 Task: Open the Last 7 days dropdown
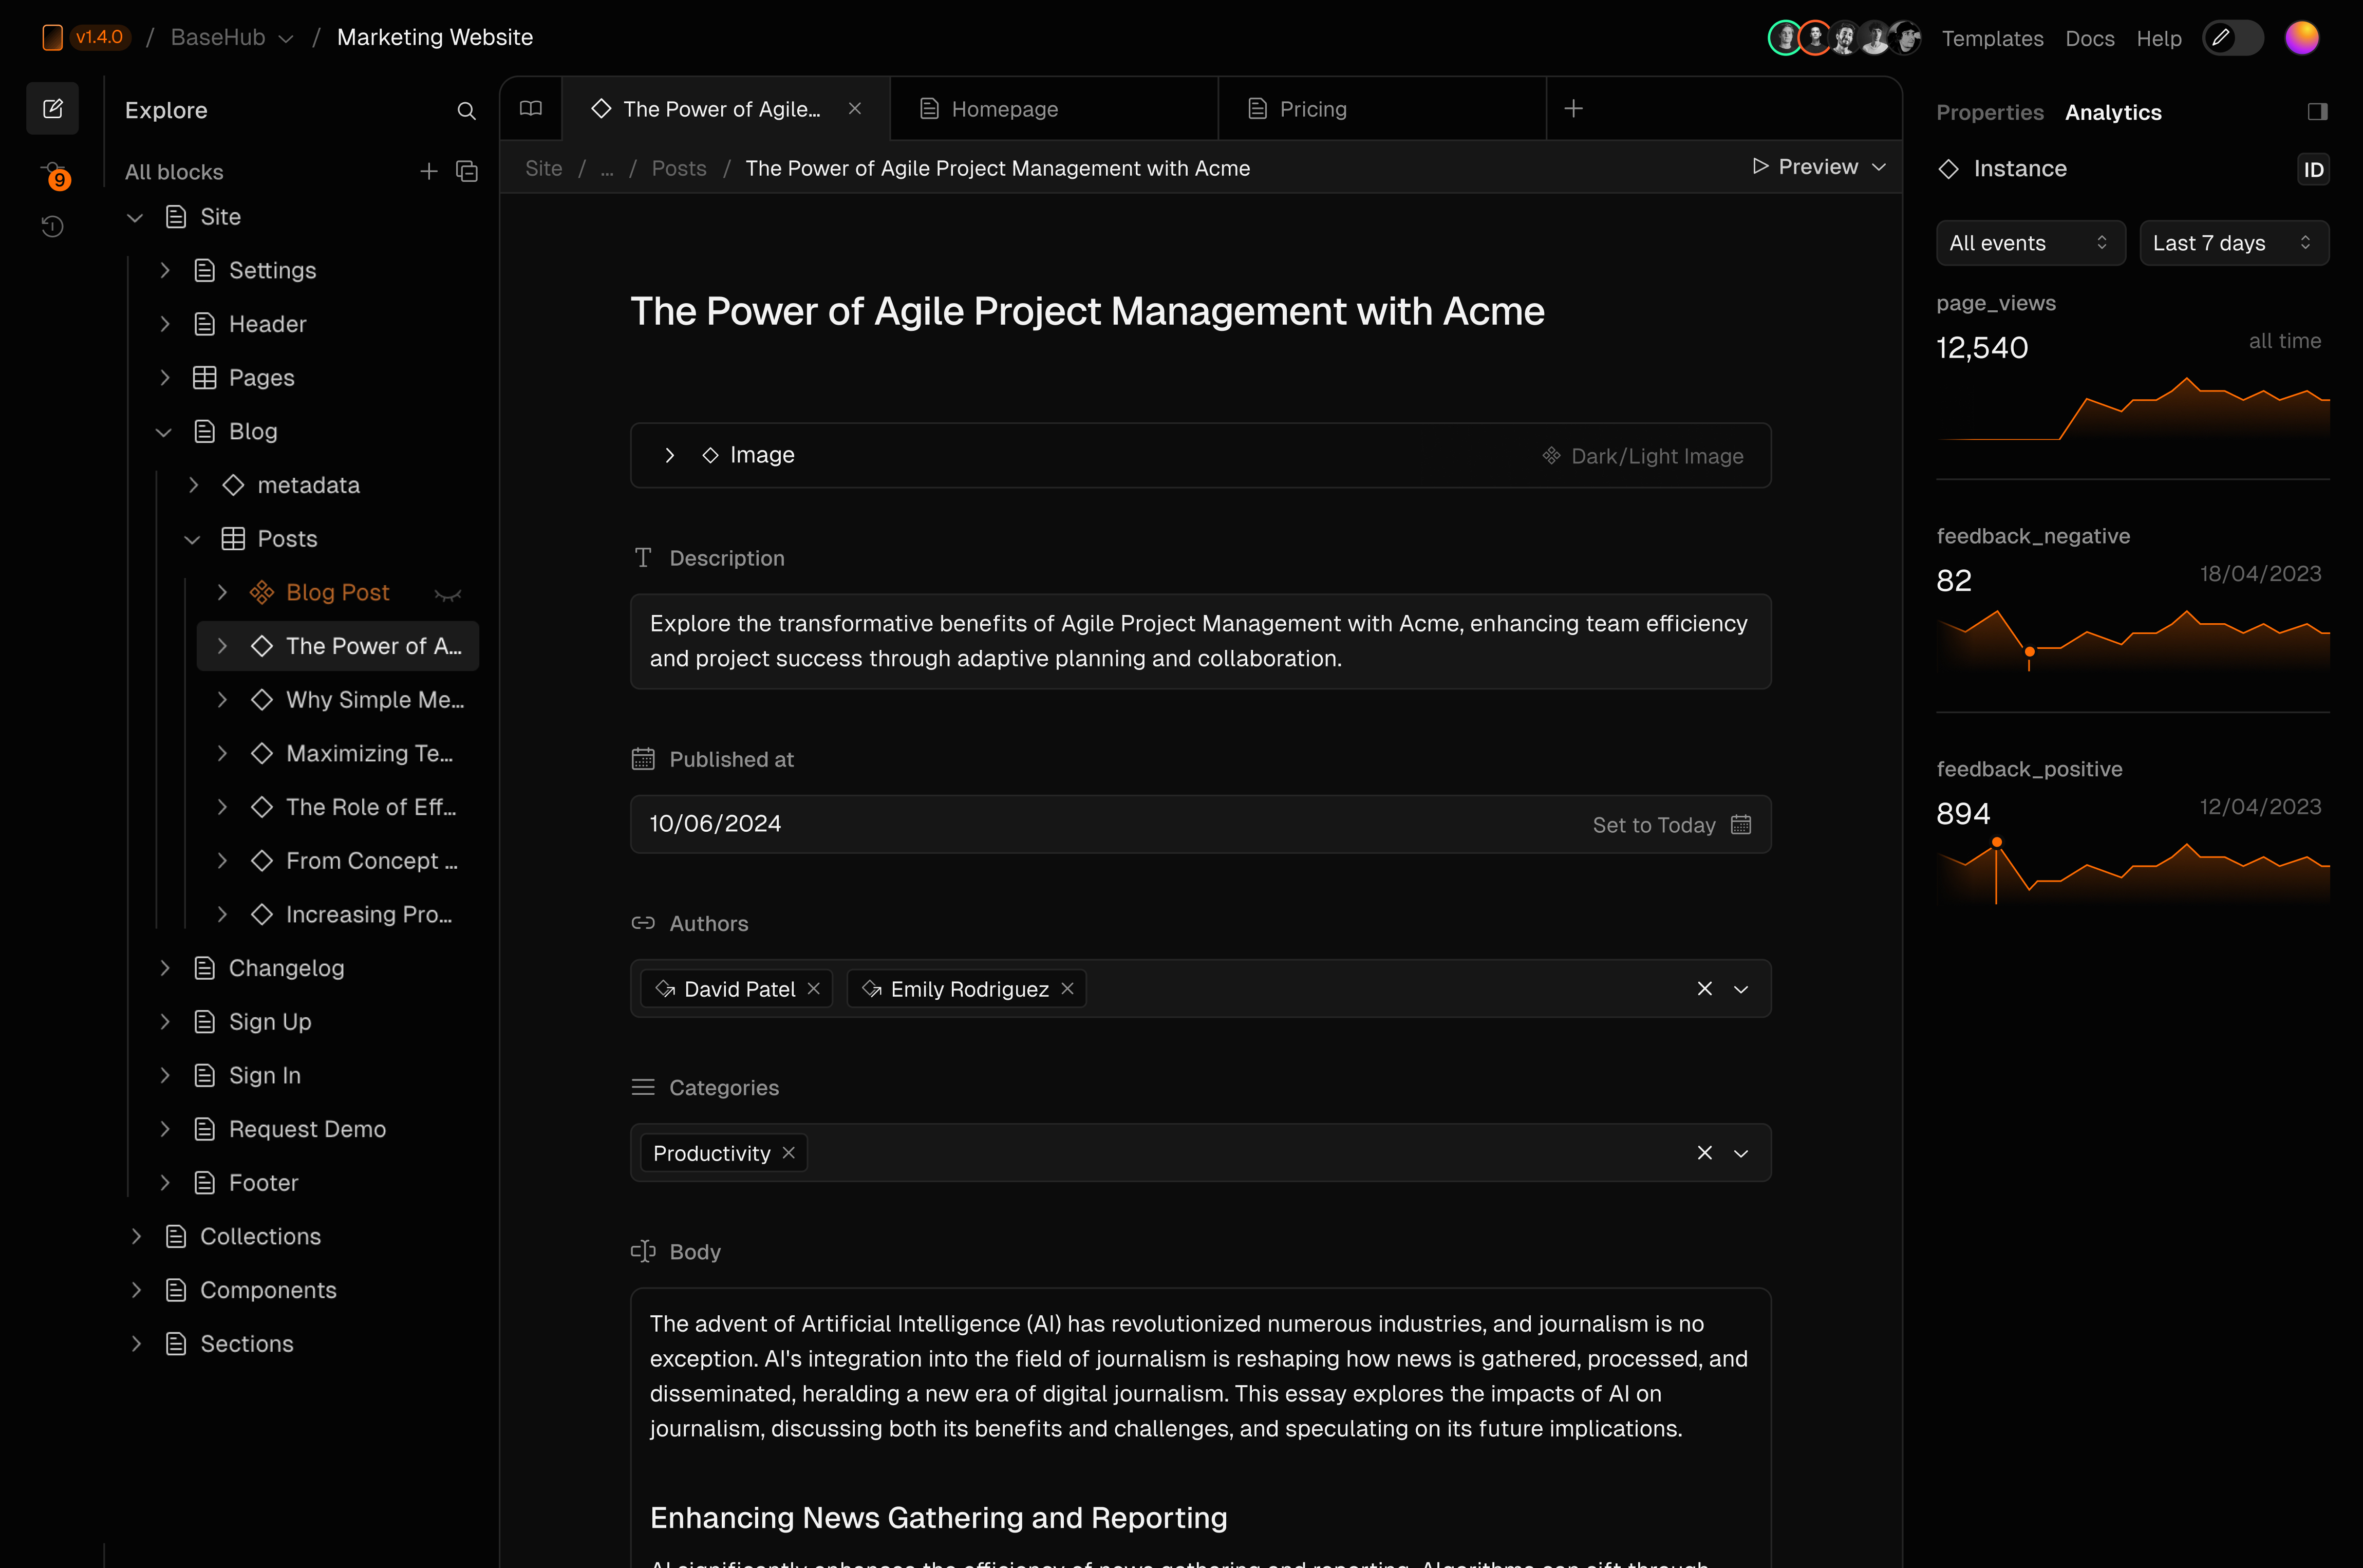coord(2233,243)
